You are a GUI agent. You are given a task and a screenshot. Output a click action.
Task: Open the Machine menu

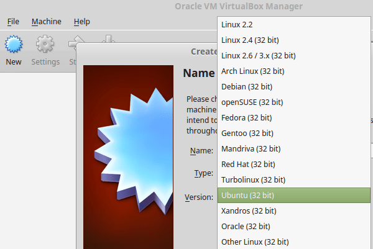tap(47, 22)
